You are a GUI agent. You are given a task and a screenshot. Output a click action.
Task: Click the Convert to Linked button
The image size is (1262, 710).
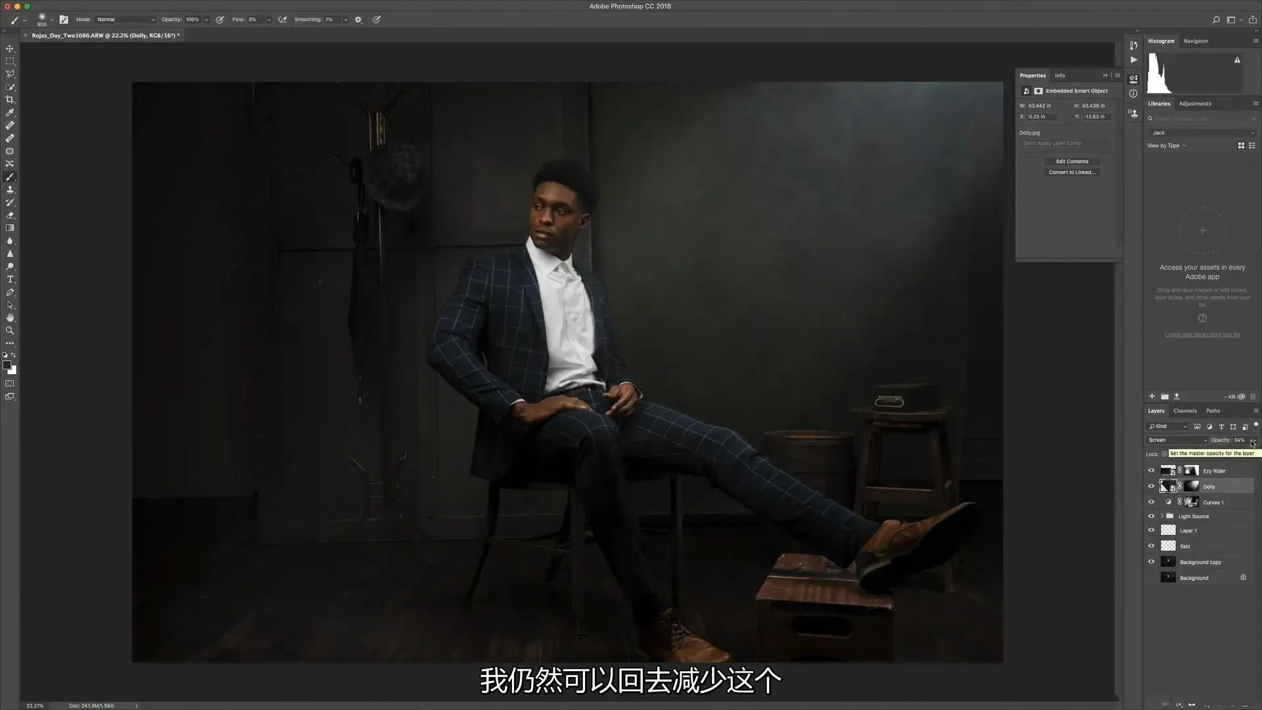[1072, 172]
